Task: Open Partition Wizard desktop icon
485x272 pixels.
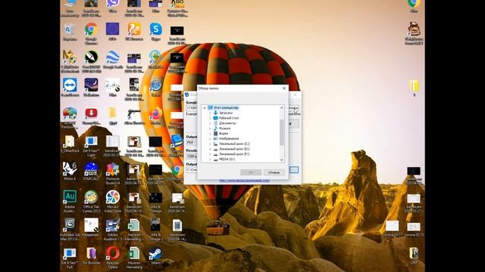Action: coord(70,118)
